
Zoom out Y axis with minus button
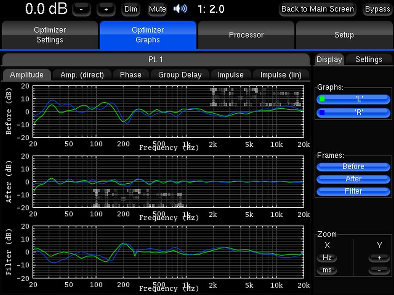click(379, 270)
